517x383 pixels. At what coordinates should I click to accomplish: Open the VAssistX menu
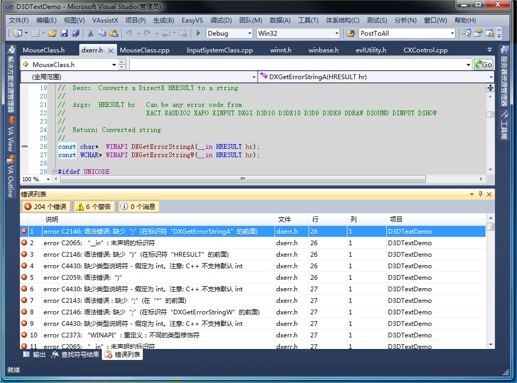coord(105,20)
